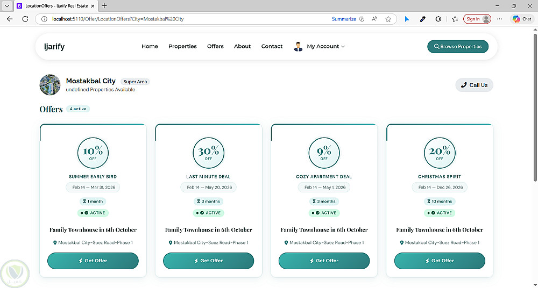This screenshot has height=288, width=538.
Task: Click the Feb 14 — Dec 26, 2026 date
Action: (x=440, y=187)
